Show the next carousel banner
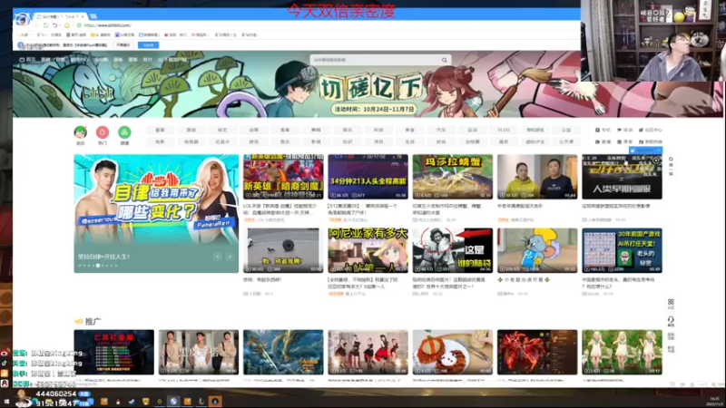Viewport: 726px width, 408px height. click(230, 257)
